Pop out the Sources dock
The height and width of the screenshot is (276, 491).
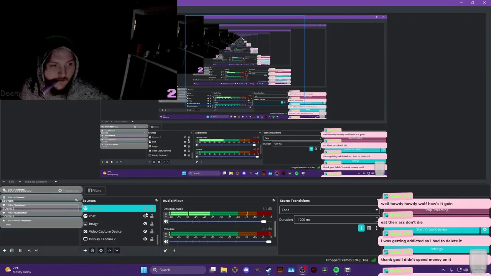tap(157, 200)
